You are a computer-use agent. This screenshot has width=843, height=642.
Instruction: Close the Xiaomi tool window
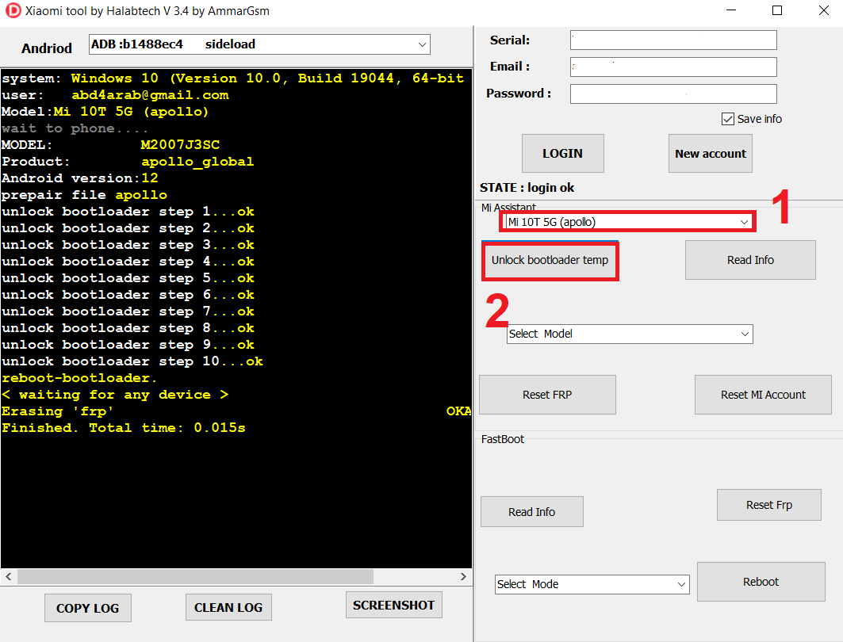tap(824, 11)
